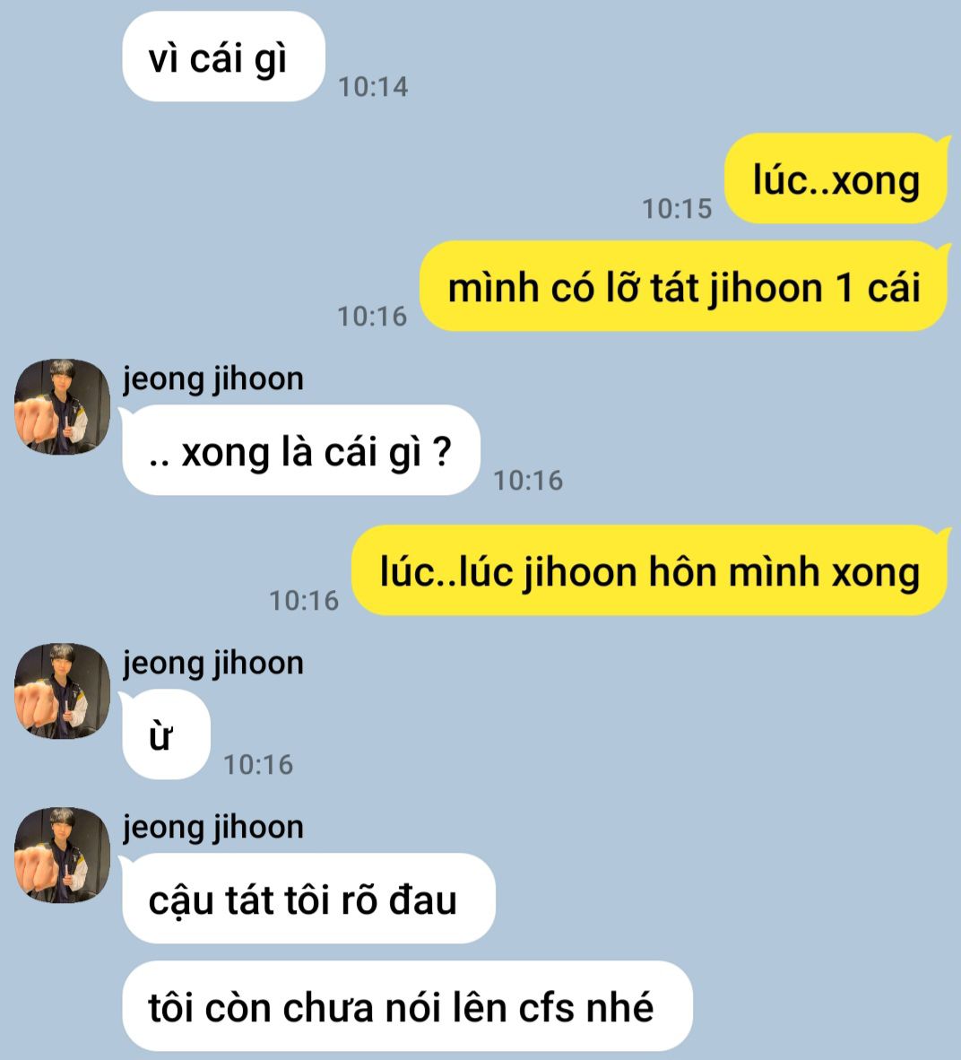
Task: Select the "vì cái gì" message bubble
Action: point(224,56)
